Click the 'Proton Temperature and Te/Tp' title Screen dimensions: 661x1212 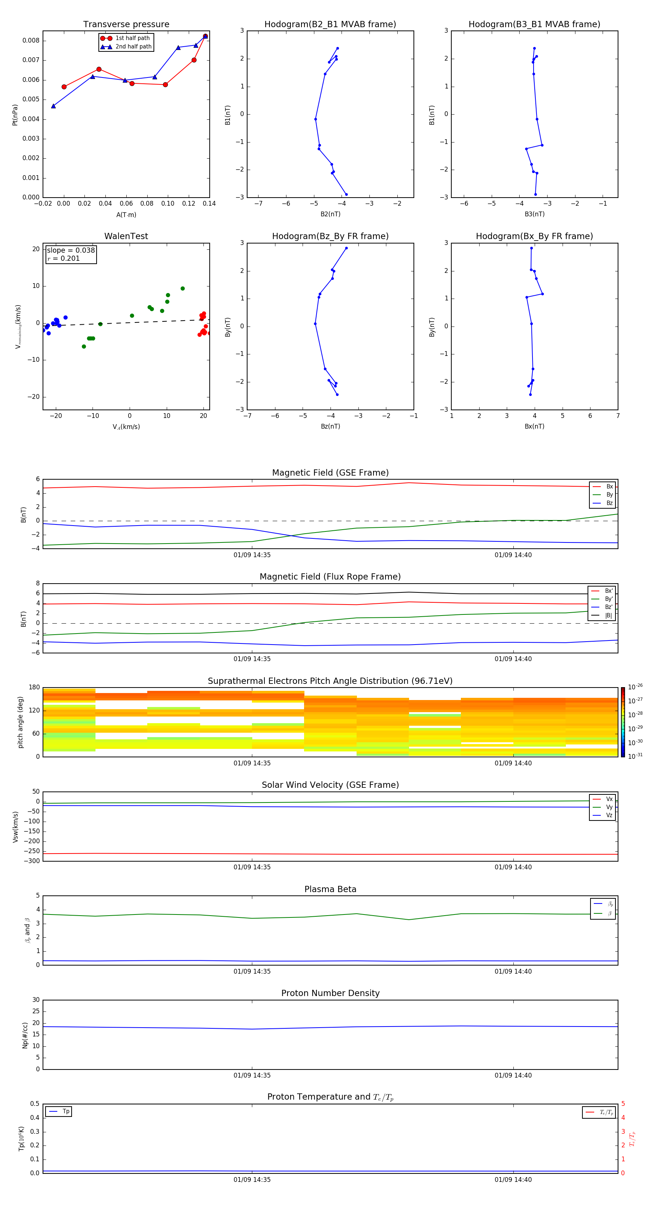click(330, 1097)
